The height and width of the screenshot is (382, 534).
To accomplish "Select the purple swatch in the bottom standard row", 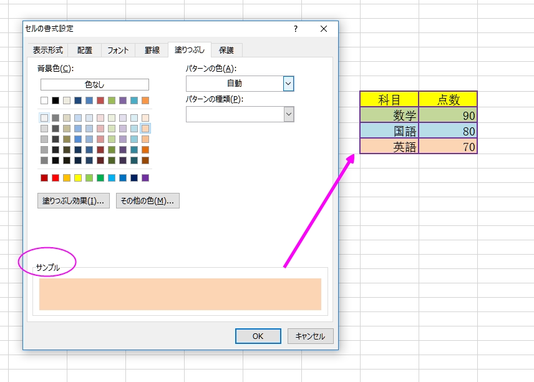I will (x=145, y=178).
